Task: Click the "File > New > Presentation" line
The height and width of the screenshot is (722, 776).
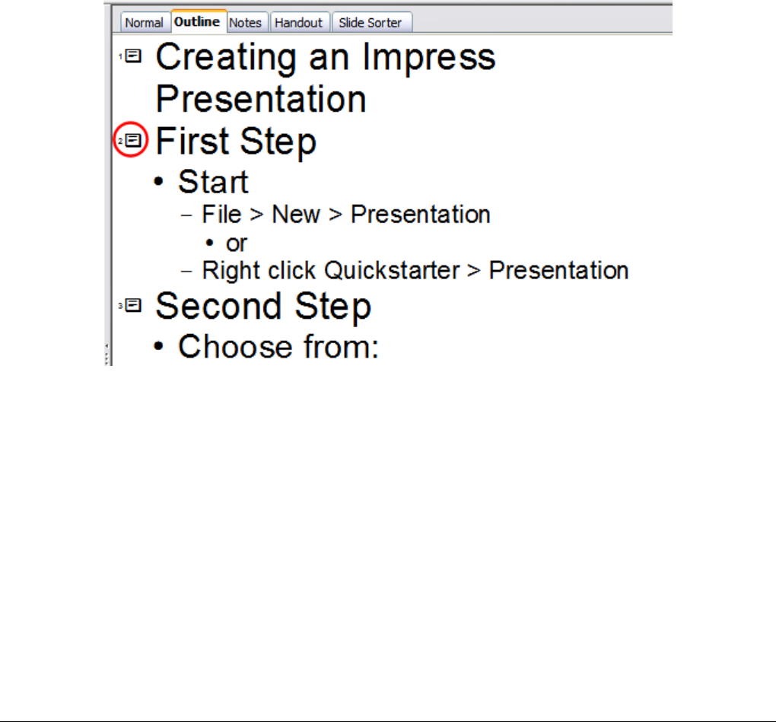Action: [346, 215]
